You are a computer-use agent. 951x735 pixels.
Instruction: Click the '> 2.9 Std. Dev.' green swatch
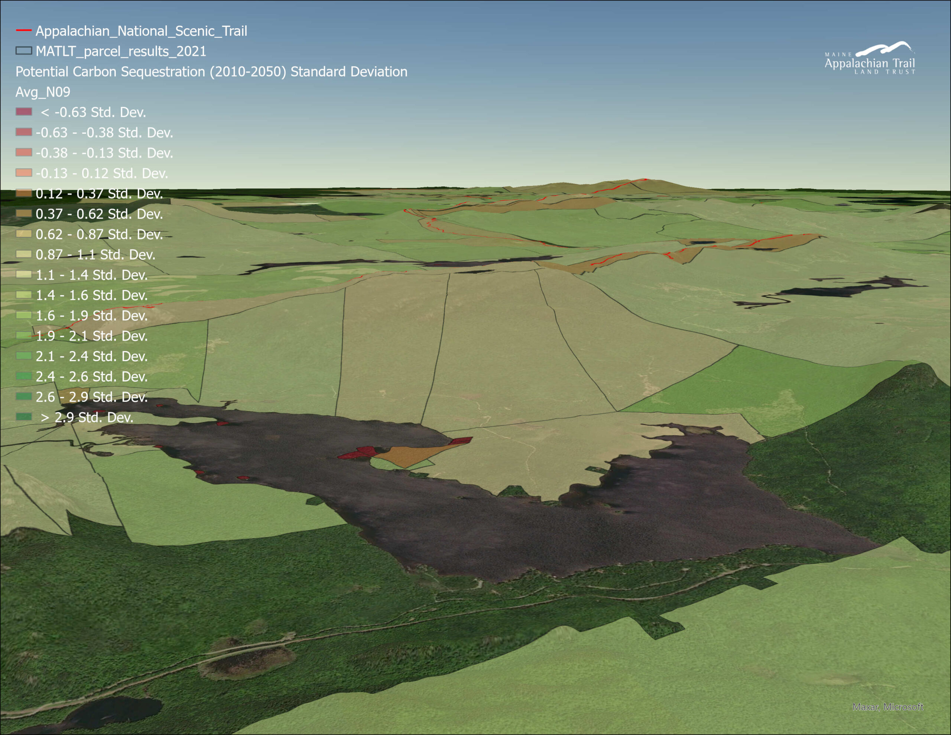pos(23,417)
